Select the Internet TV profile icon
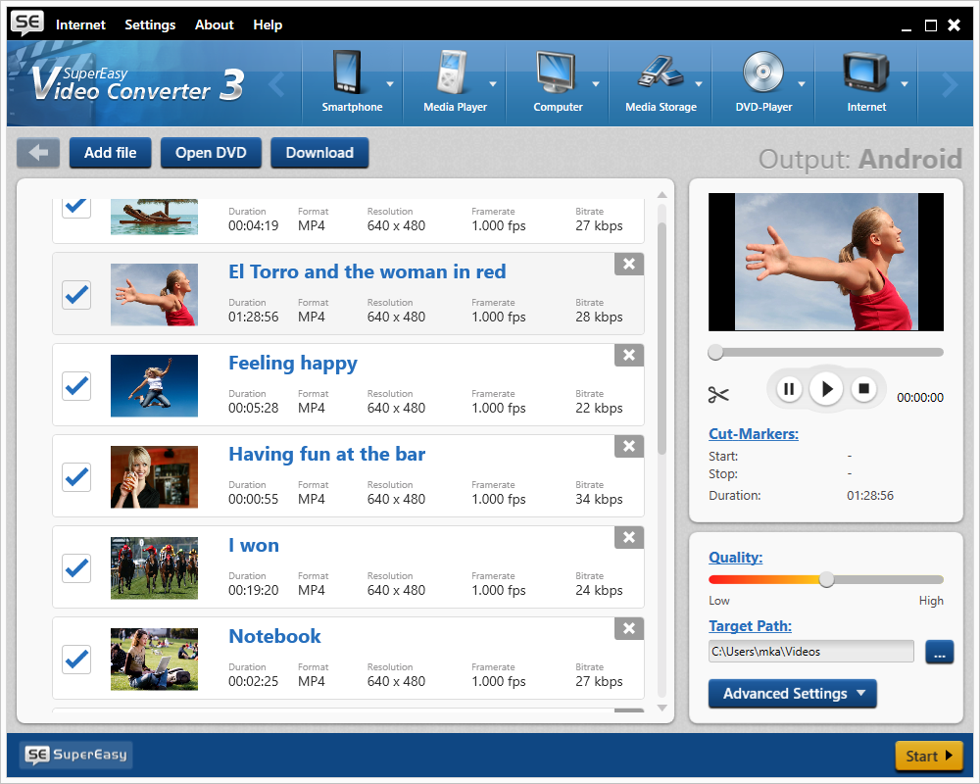The image size is (980, 784). coord(865,72)
